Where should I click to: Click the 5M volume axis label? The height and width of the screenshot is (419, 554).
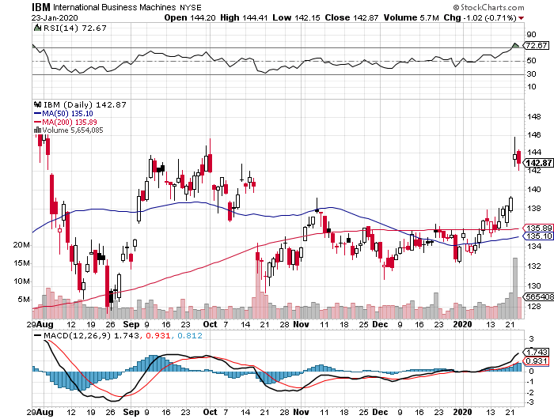coord(24,300)
